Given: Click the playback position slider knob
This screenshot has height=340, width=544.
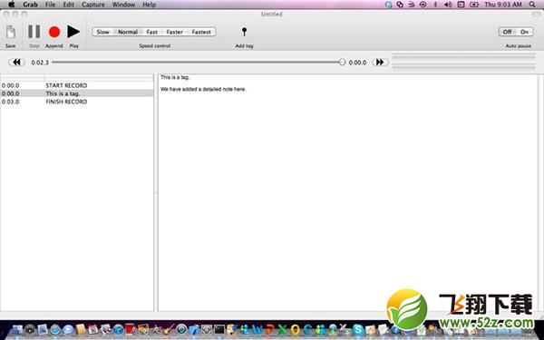Looking at the screenshot, I should [342, 62].
